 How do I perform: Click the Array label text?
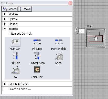(89, 26)
